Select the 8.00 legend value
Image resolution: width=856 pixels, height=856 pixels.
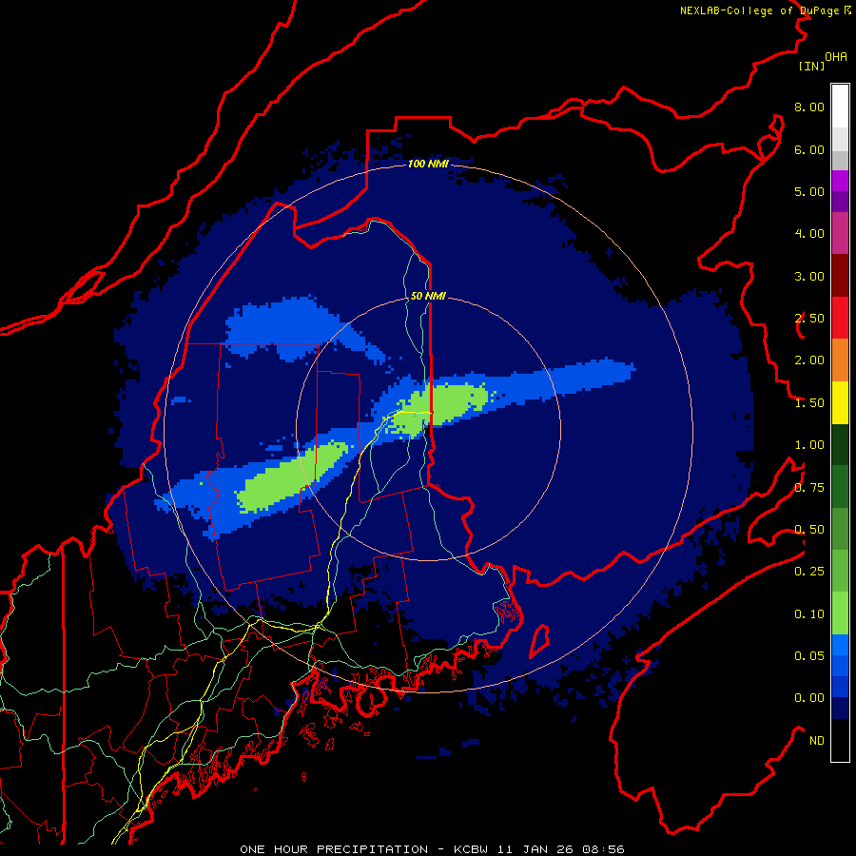[x=809, y=107]
